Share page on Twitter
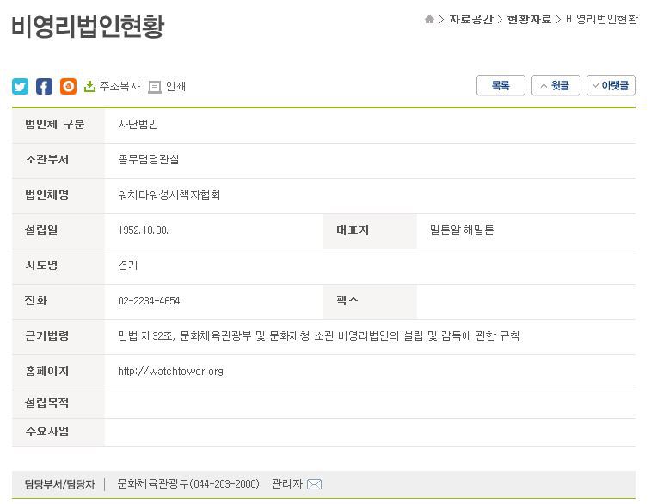651x504 pixels. point(20,86)
